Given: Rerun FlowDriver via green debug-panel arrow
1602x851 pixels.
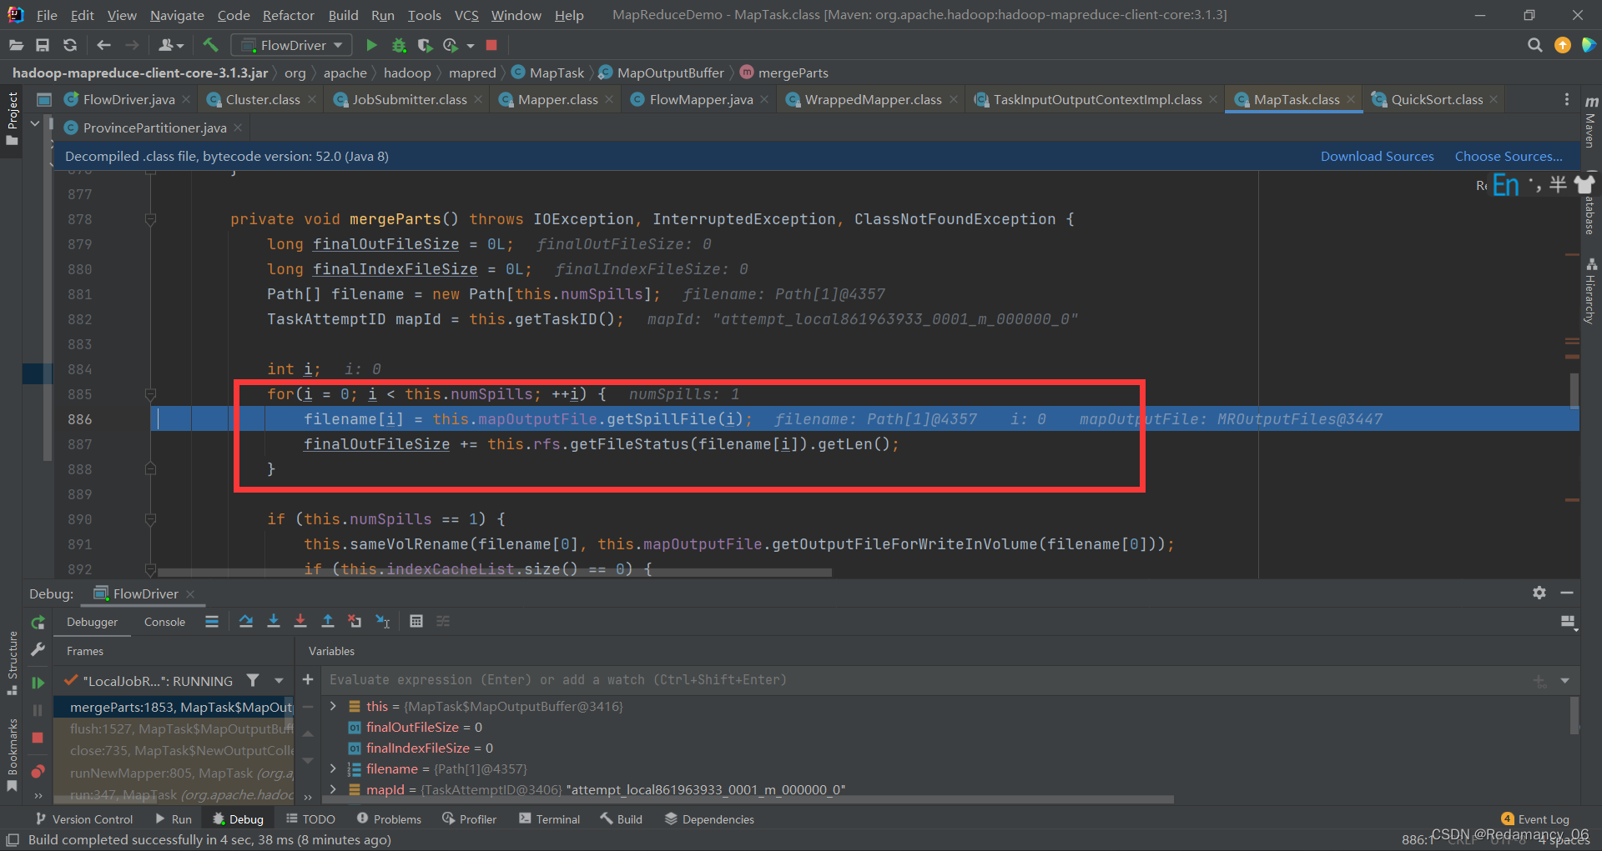Looking at the screenshot, I should (38, 623).
